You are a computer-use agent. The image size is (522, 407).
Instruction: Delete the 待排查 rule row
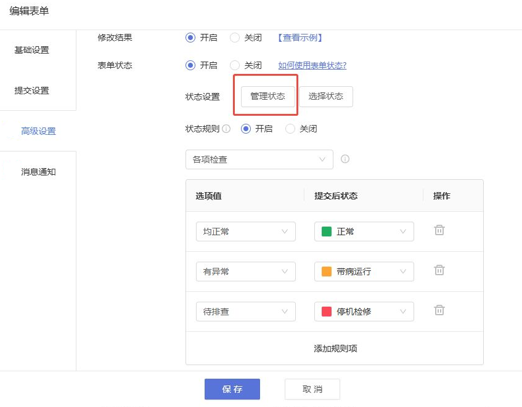coord(439,310)
